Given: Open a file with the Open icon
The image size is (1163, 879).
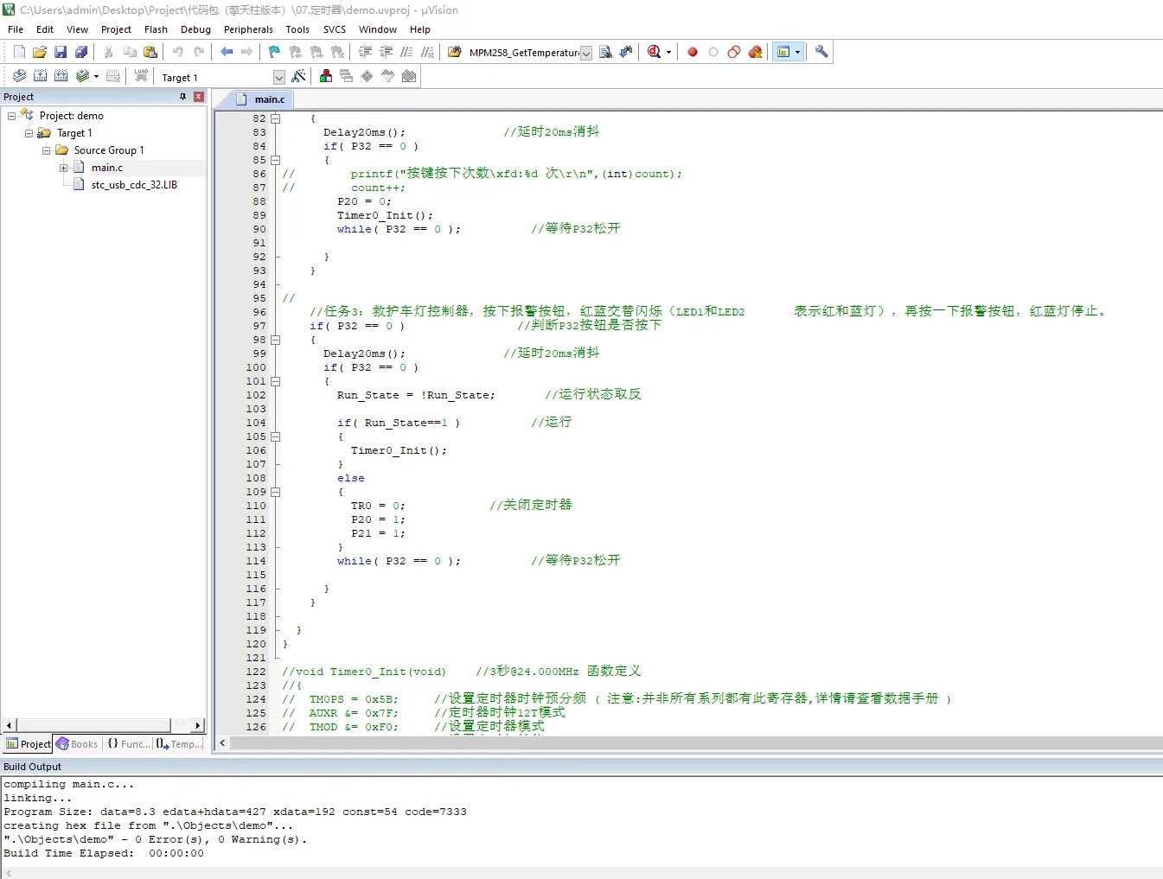Looking at the screenshot, I should pos(40,52).
